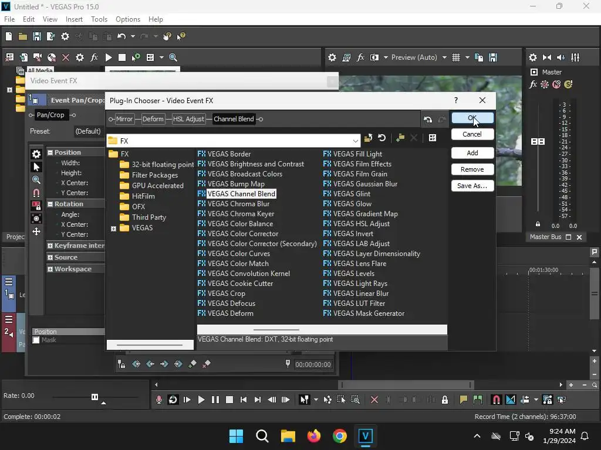Click the magnifier search icon in Project Media
The image size is (601, 450).
click(173, 57)
